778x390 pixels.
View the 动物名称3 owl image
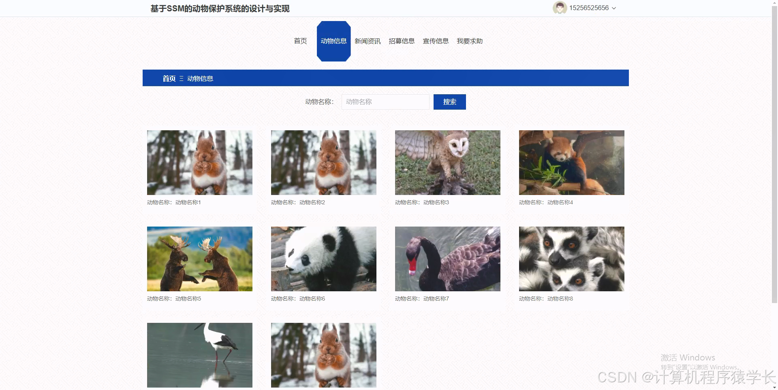click(x=447, y=162)
